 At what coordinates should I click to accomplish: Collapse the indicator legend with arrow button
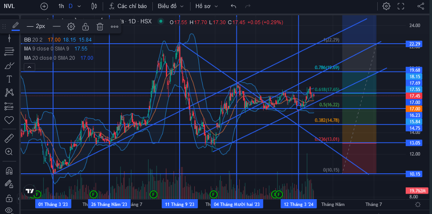29,67
